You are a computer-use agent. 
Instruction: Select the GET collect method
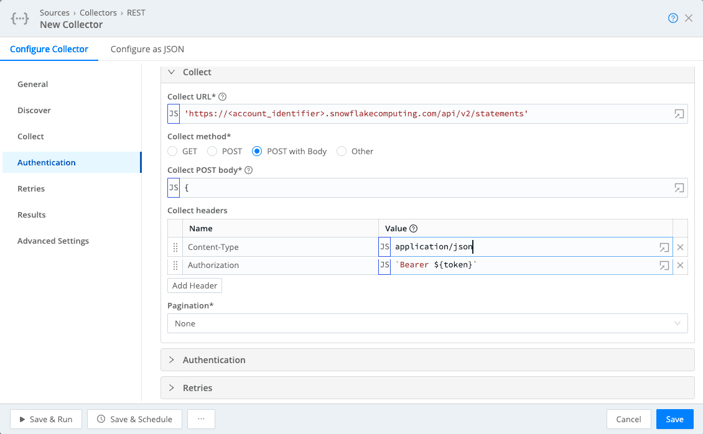[x=173, y=151]
